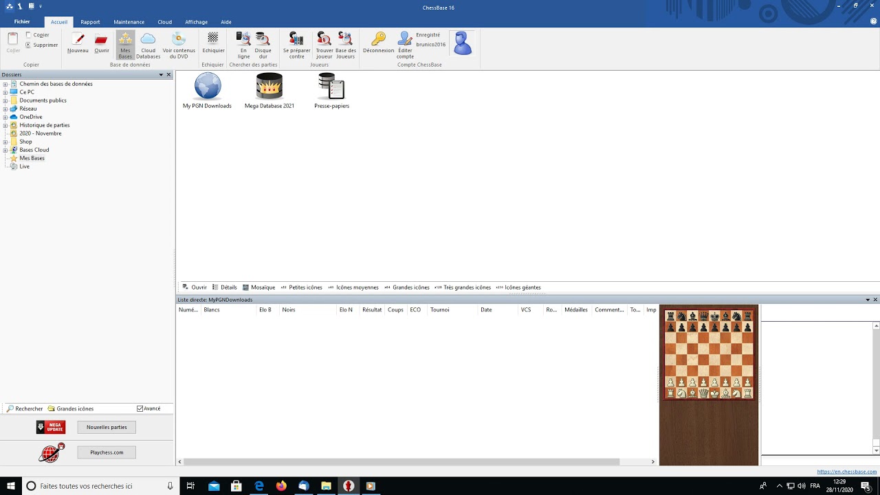
Task: Close the Dossiers panel
Action: point(169,75)
